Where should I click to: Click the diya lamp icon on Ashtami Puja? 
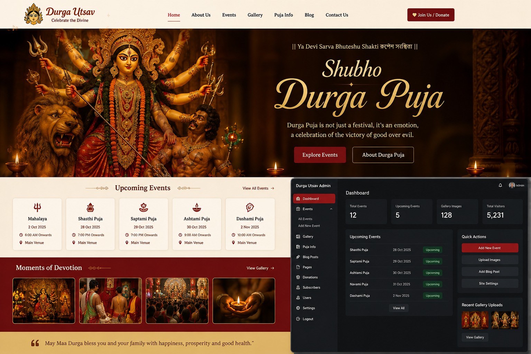click(197, 207)
